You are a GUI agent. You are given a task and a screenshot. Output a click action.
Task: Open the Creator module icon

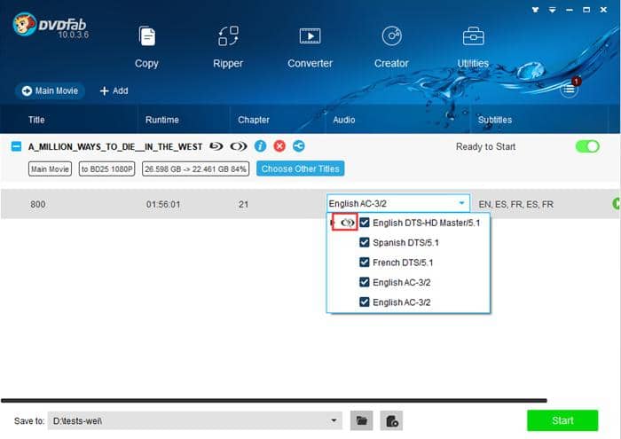[x=392, y=36]
